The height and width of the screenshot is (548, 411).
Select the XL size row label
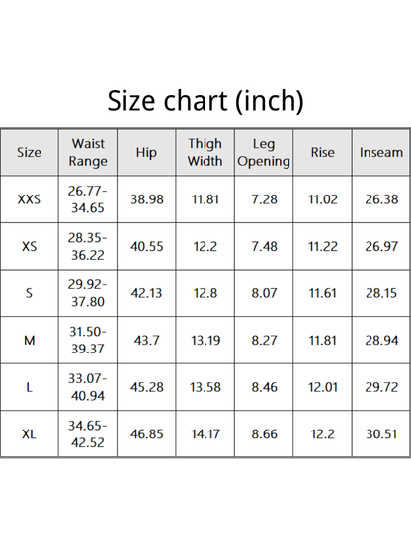[29, 434]
